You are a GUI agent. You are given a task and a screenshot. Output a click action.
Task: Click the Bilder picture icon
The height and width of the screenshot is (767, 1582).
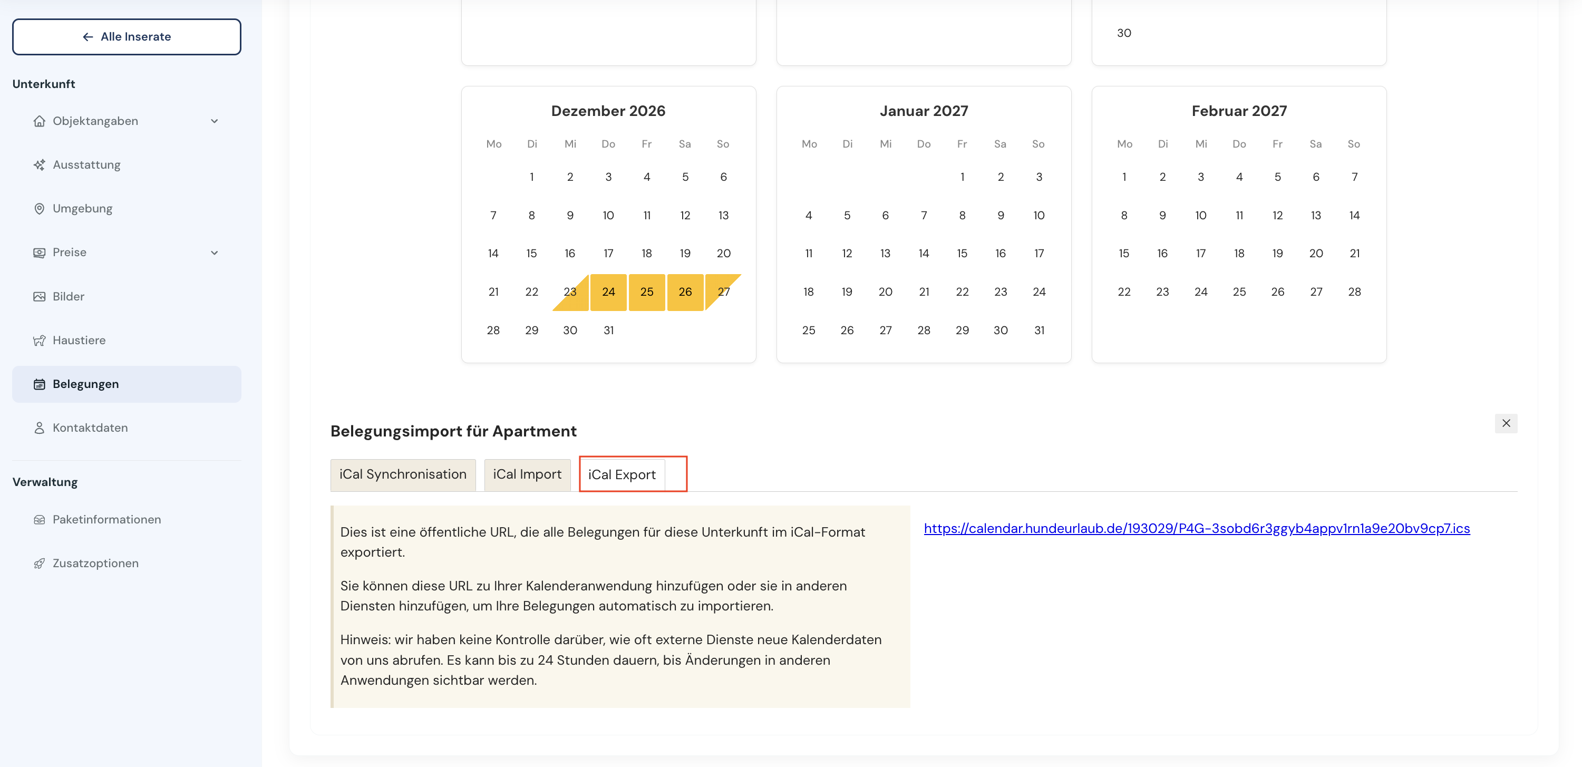coord(40,297)
